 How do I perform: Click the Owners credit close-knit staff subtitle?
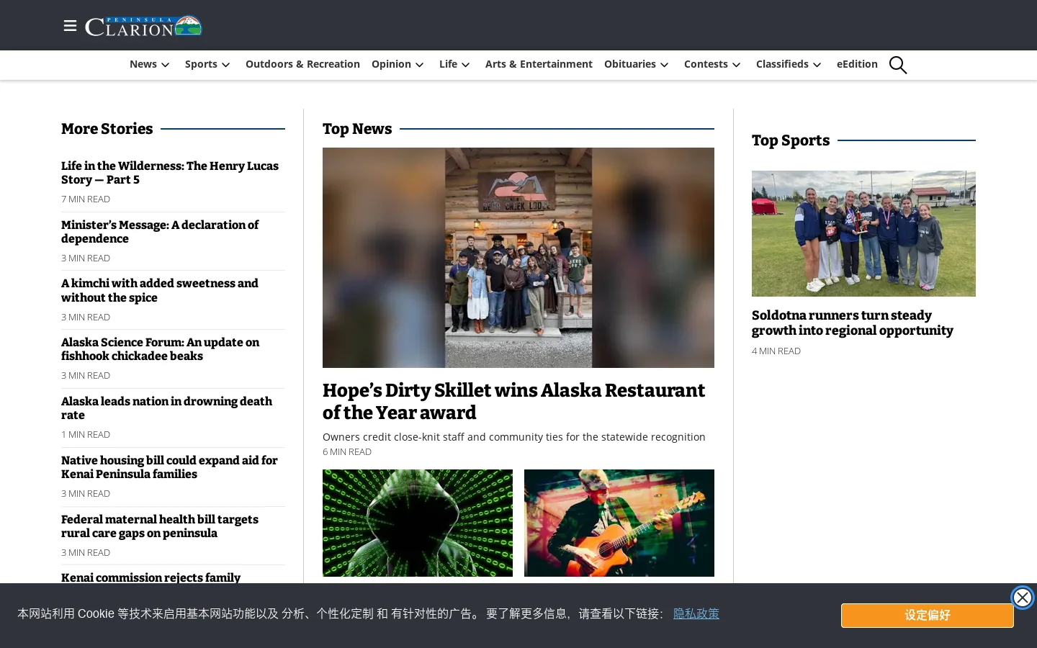click(x=514, y=437)
